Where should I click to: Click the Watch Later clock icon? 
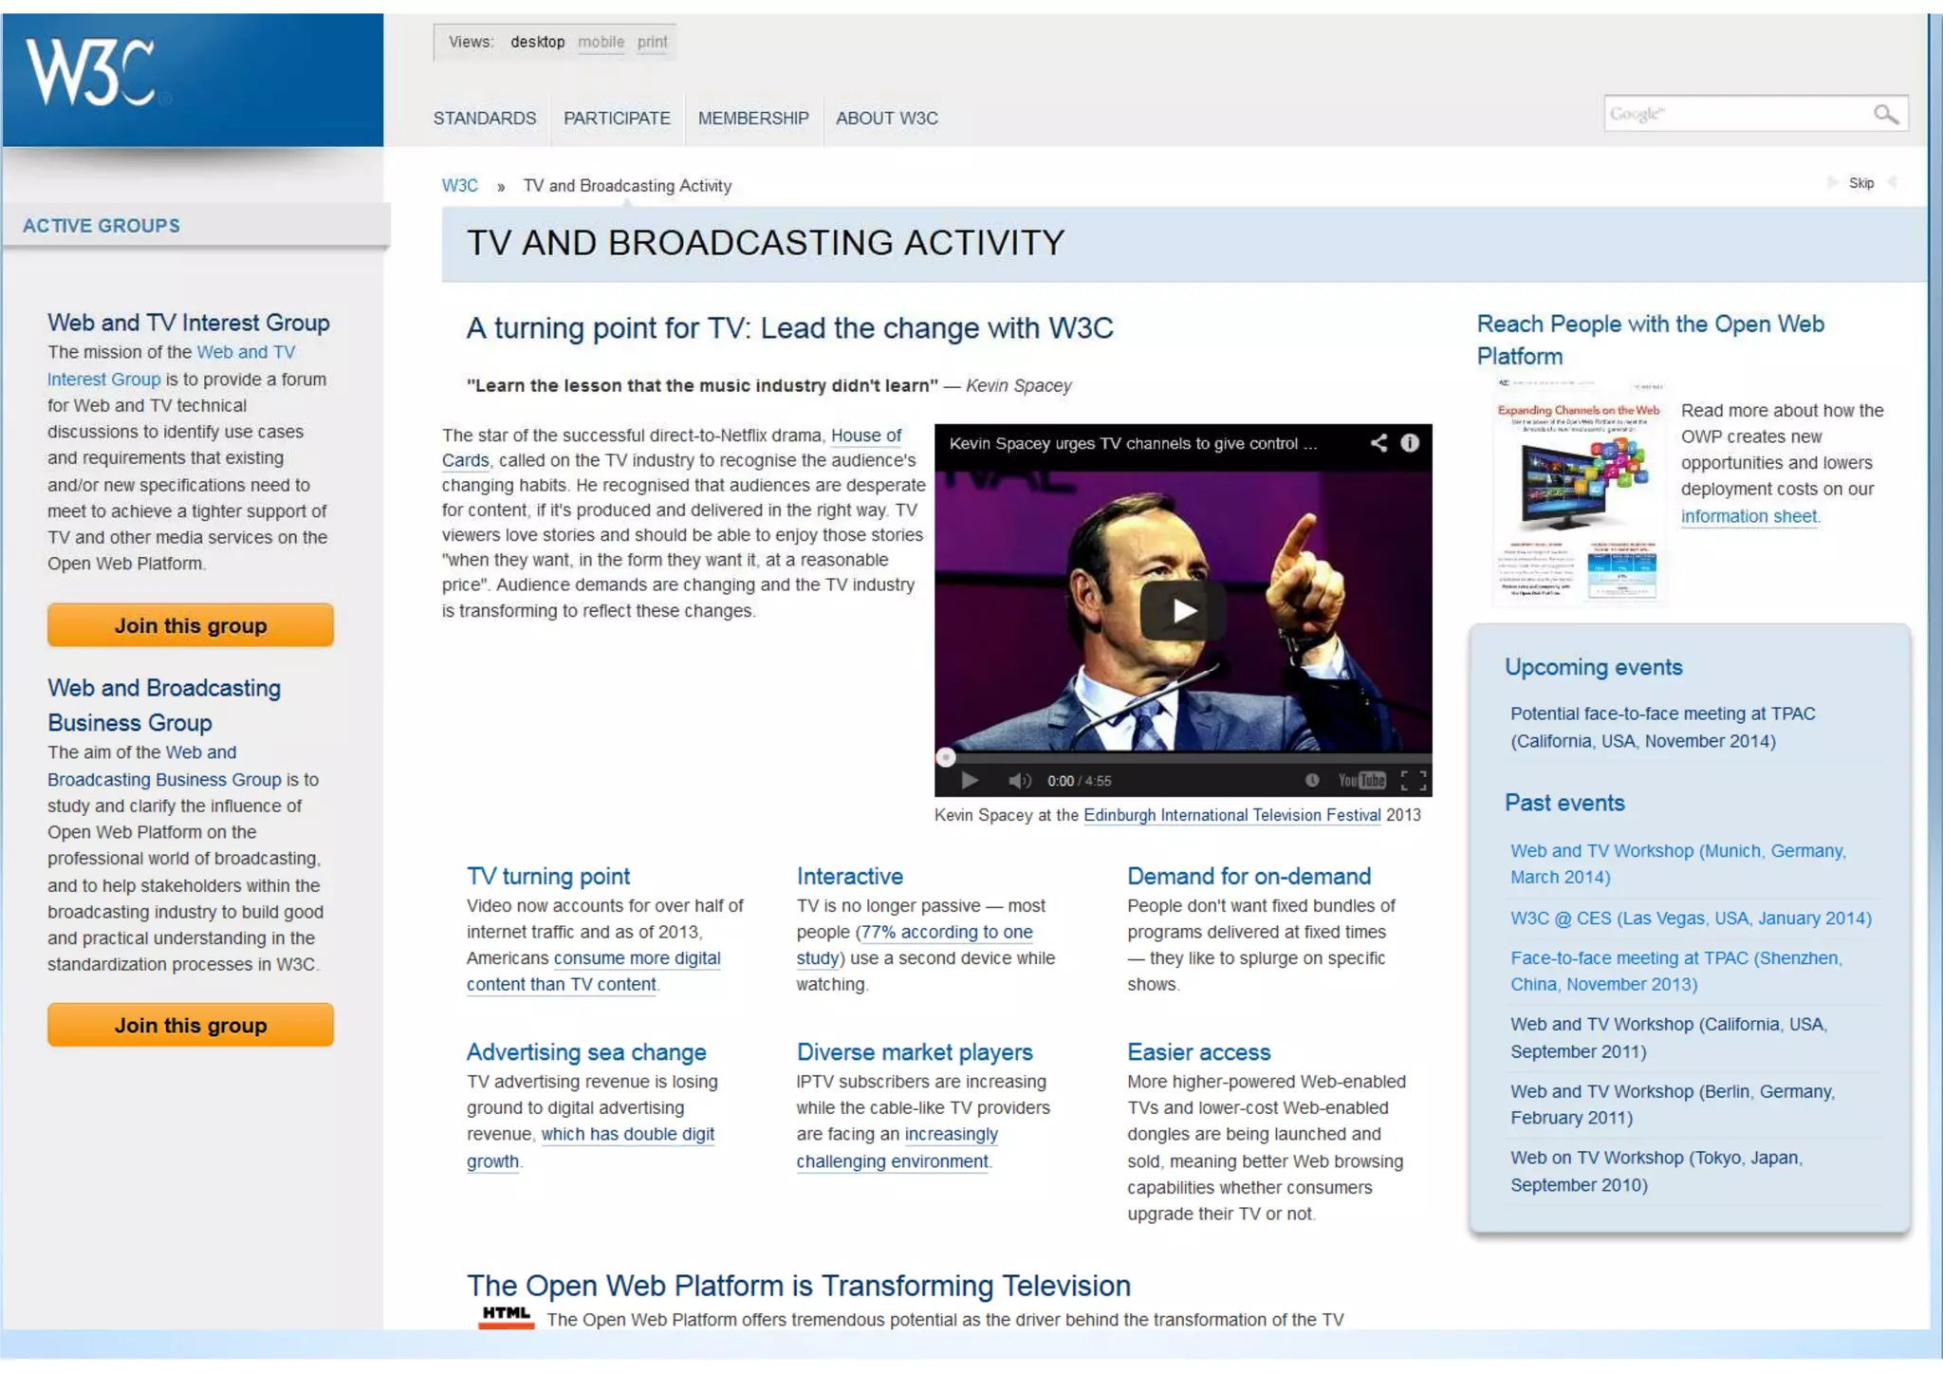[1312, 781]
